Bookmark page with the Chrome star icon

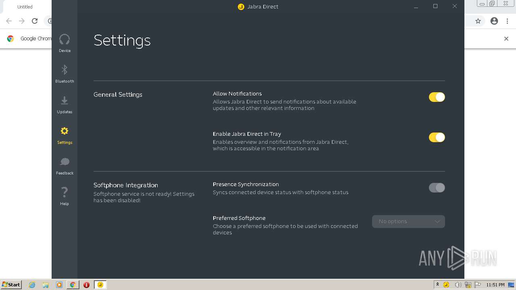pyautogui.click(x=478, y=21)
